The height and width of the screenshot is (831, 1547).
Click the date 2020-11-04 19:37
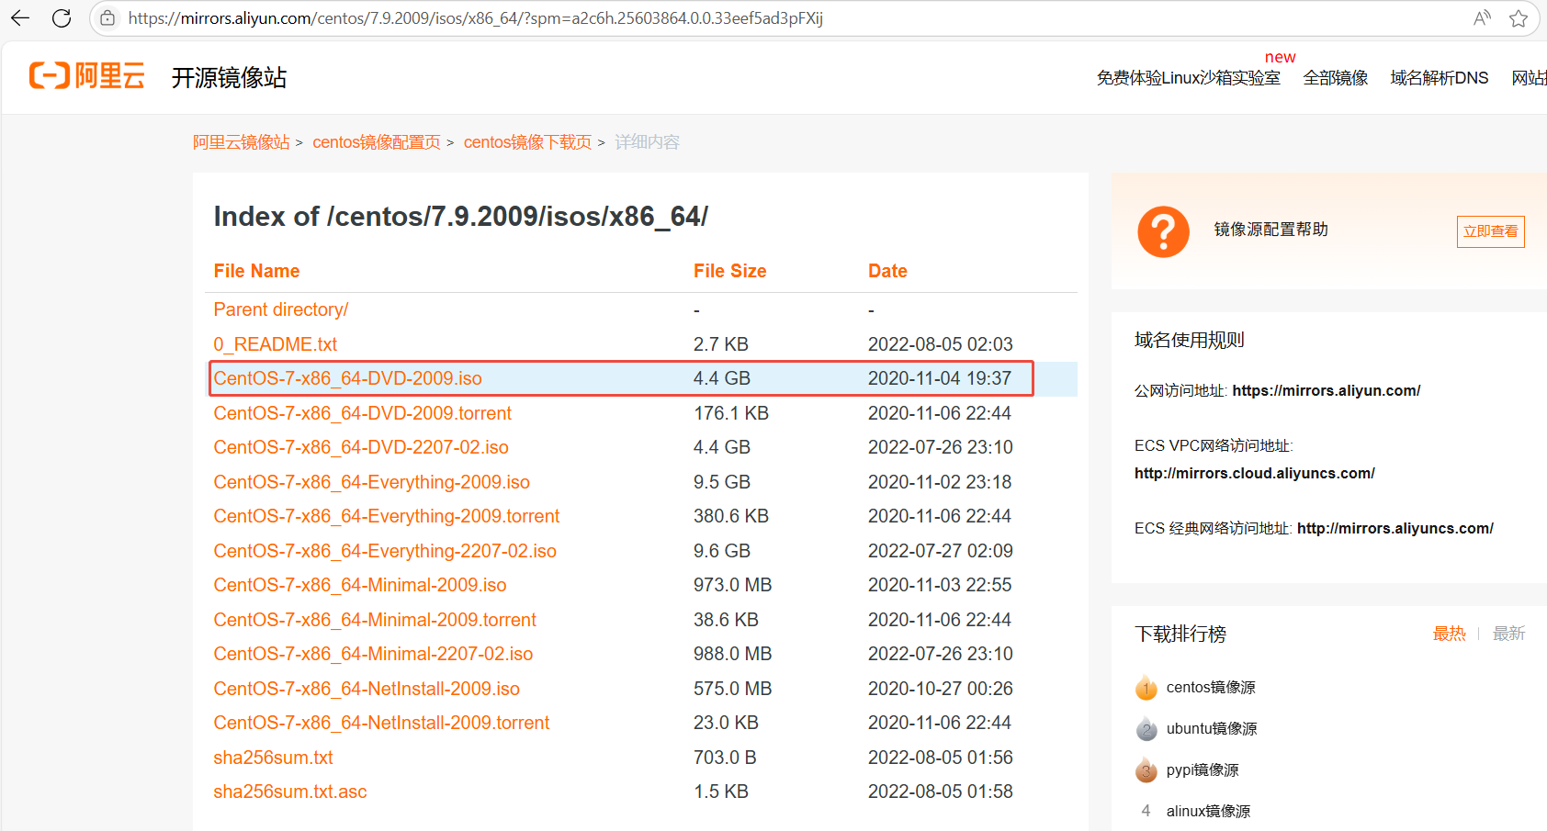940,378
